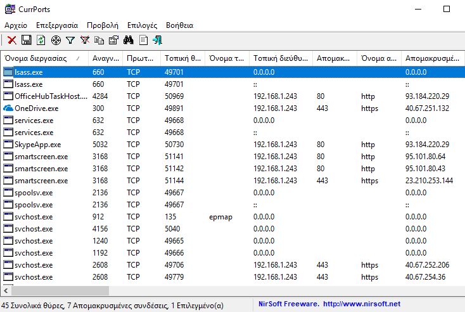The height and width of the screenshot is (312, 465).
Task: Sort by the Απομακ... column header
Action: (334, 58)
